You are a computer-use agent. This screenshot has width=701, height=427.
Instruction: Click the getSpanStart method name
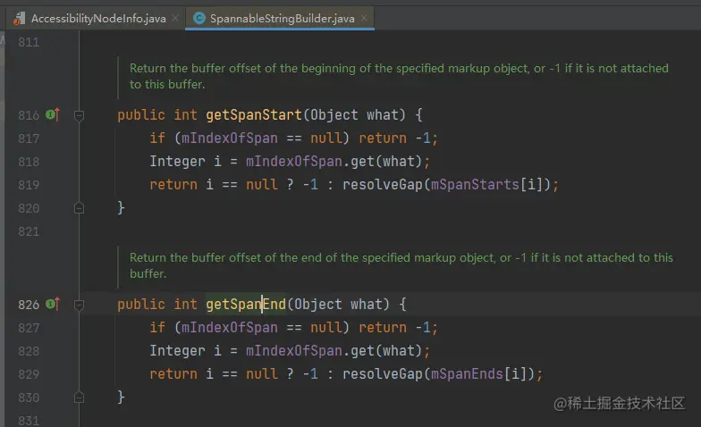[254, 115]
